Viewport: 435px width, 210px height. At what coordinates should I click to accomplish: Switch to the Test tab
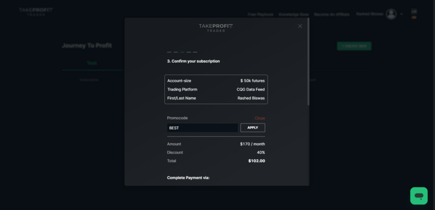92,63
